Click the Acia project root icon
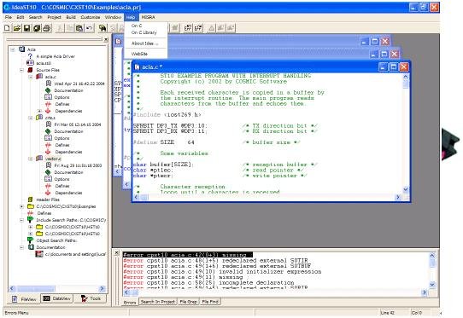463x318 pixels. tap(22, 49)
